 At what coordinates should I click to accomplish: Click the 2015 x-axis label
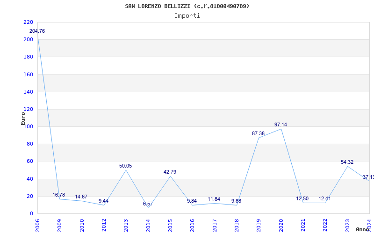click(x=170, y=226)
